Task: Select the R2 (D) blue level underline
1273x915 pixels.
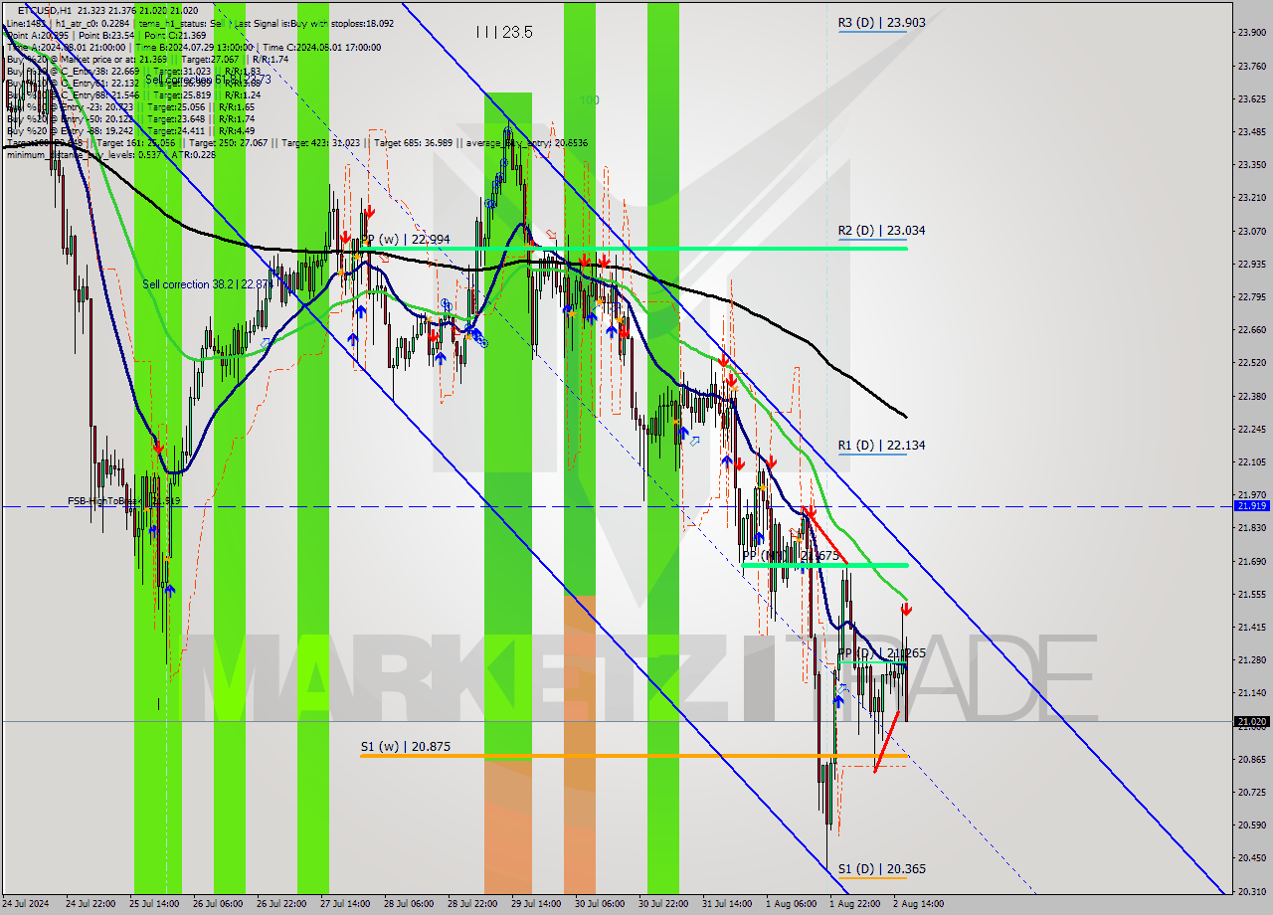Action: pos(872,240)
